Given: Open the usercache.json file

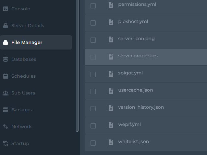Looking at the screenshot, I should pyautogui.click(x=135, y=90).
